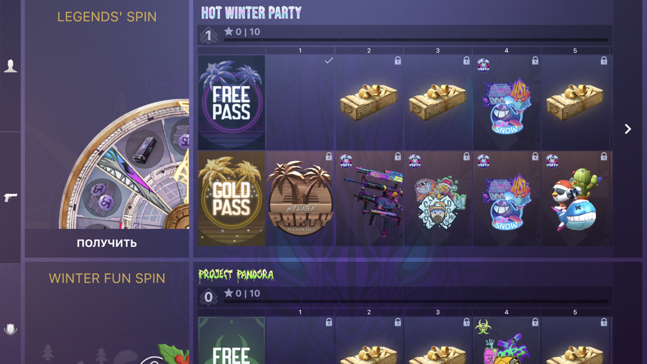The image size is (647, 364).
Task: Open the Winter Fun Spin title
Action: pos(107,278)
